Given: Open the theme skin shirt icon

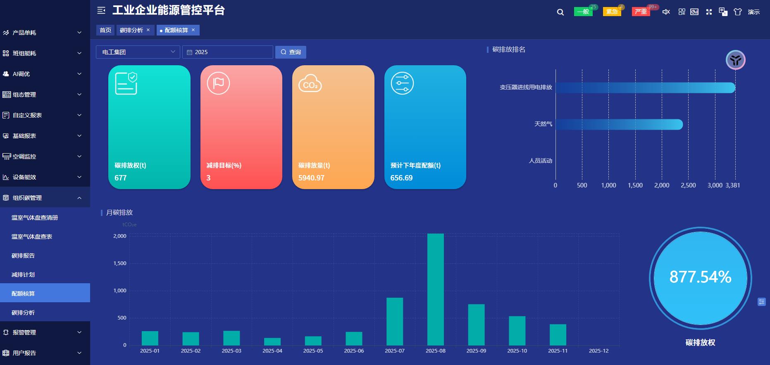Looking at the screenshot, I should coord(737,12).
